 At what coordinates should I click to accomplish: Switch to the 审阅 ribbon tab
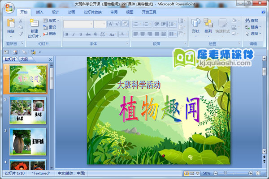pos(114,12)
